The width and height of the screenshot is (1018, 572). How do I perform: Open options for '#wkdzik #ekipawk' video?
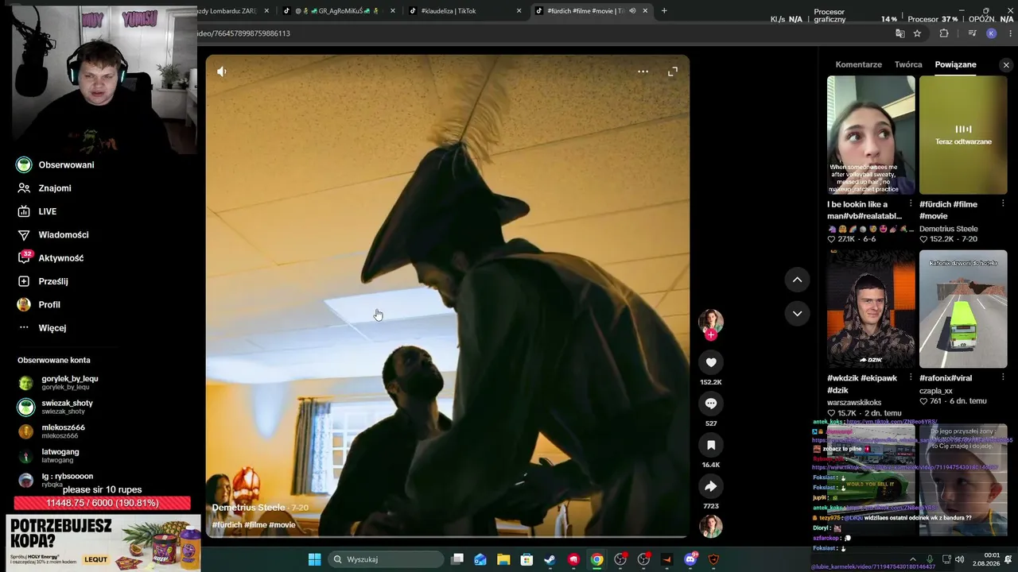tap(911, 378)
